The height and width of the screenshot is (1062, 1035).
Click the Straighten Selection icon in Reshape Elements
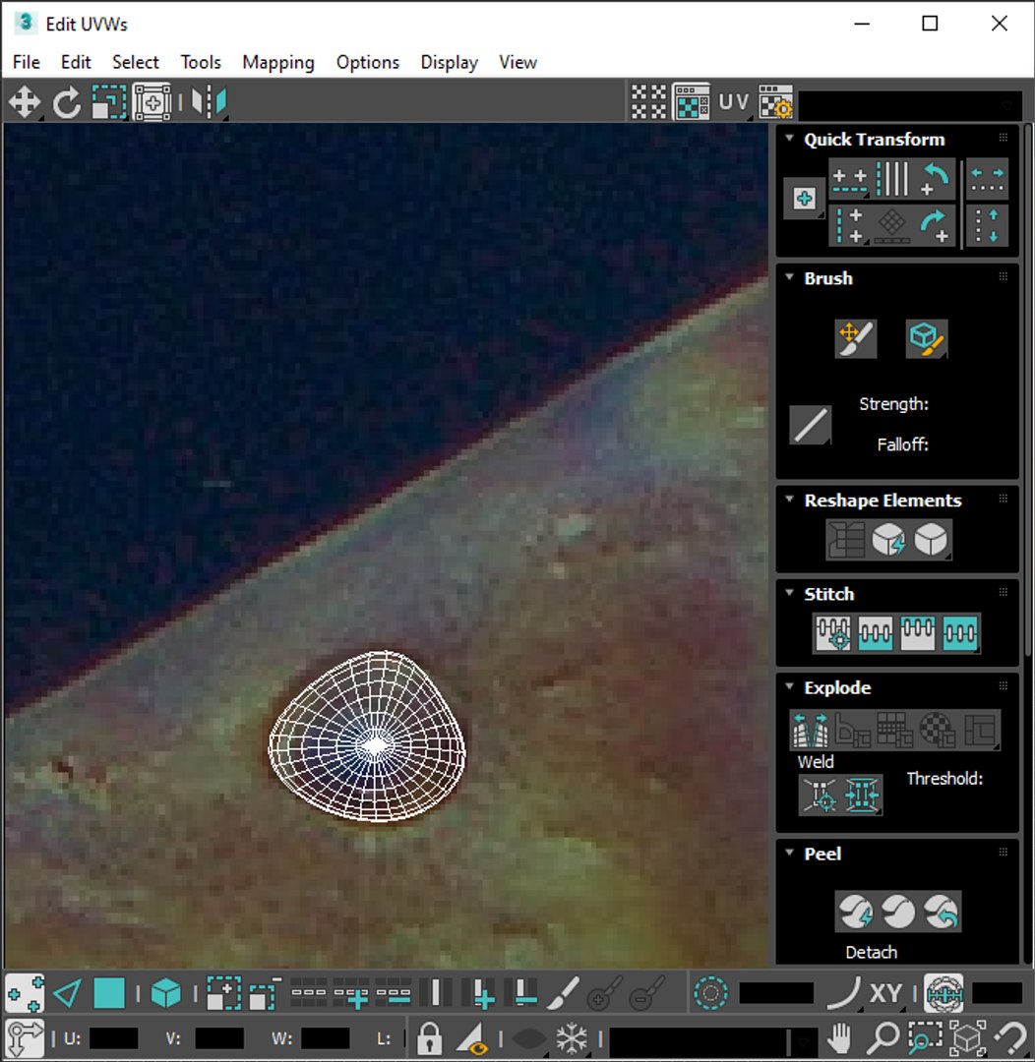pyautogui.click(x=846, y=540)
